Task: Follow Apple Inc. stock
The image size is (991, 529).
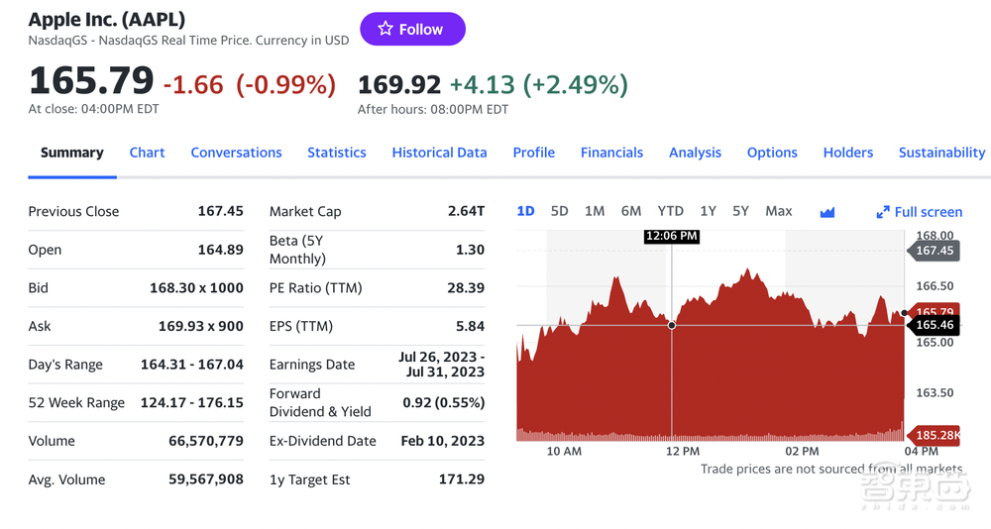Action: point(411,29)
